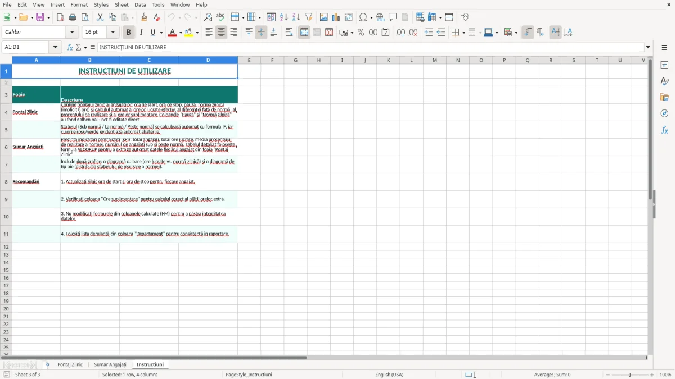This screenshot has height=379, width=675.
Task: Click the Split Window icon
Action: point(449,17)
